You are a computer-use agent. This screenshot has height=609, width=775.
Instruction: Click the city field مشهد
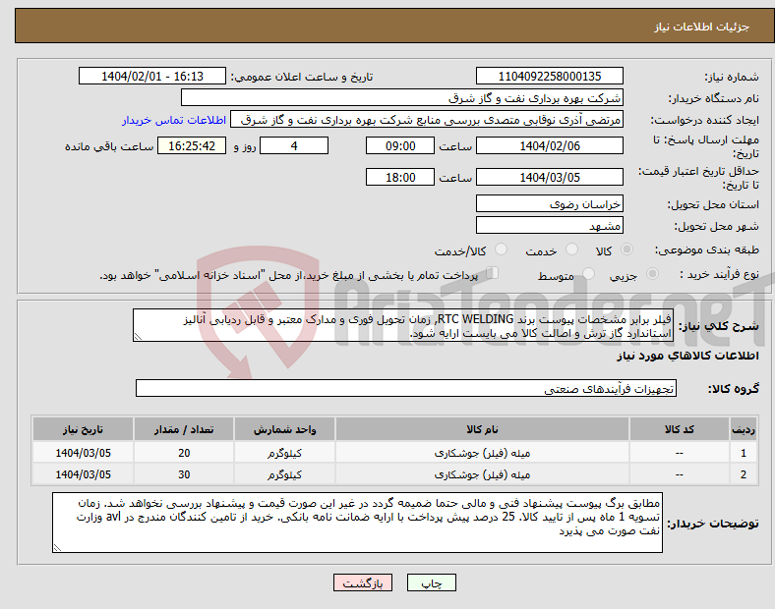(549, 225)
